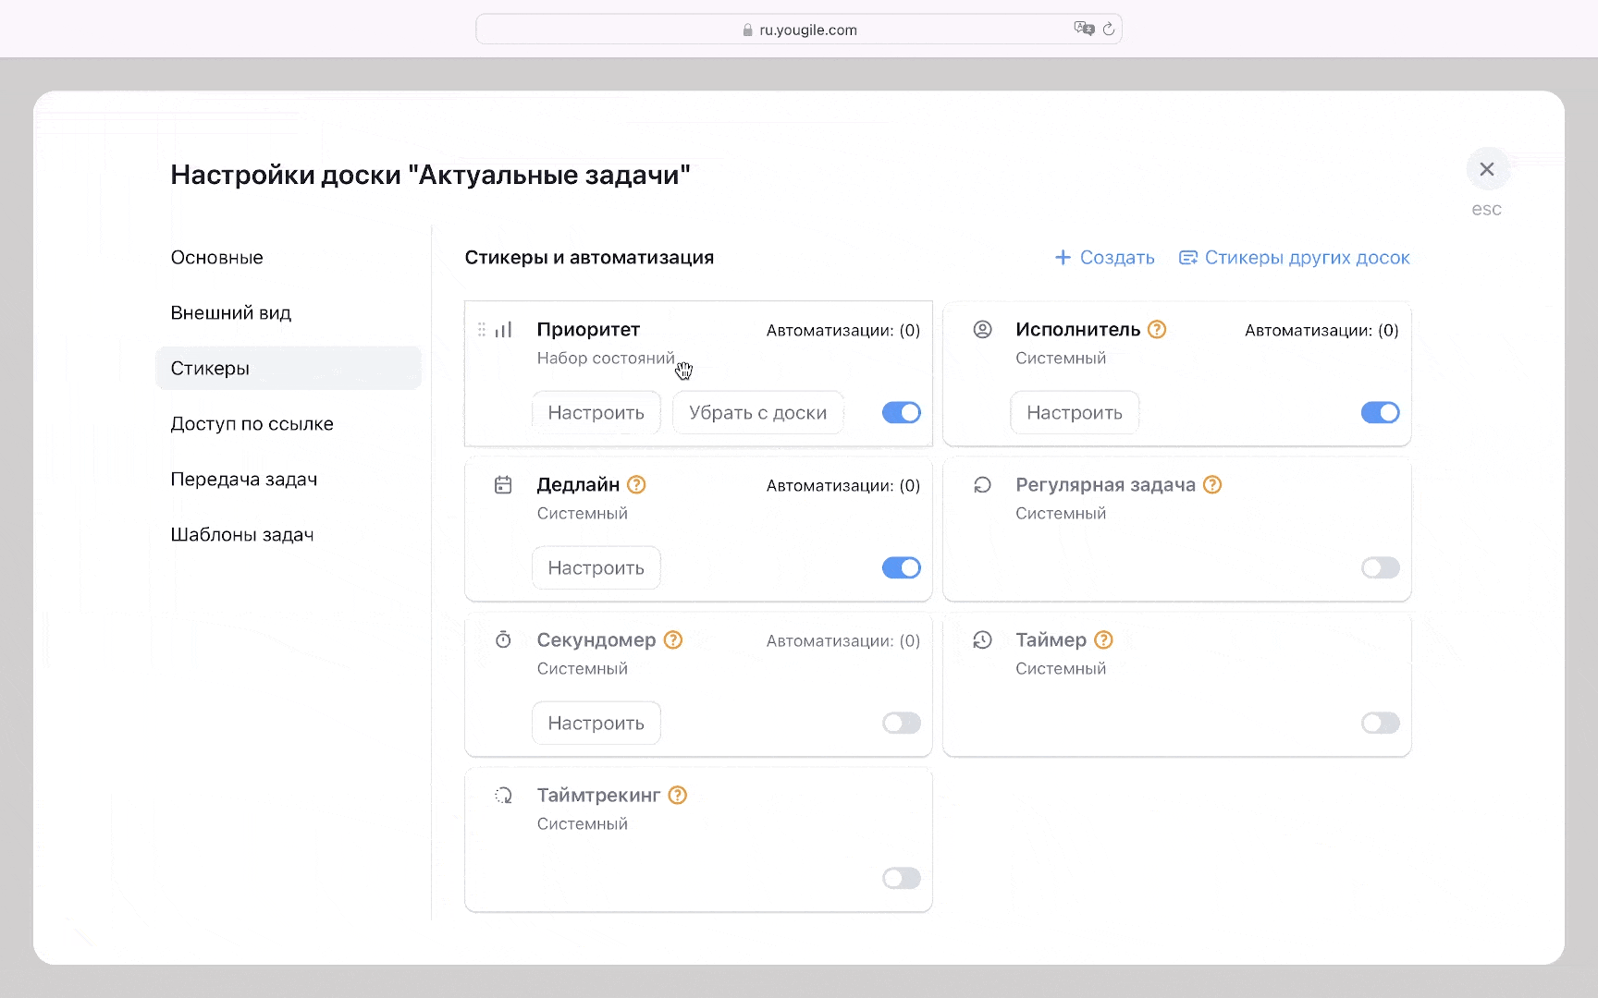Click the Исполнитель user avatar icon
The height and width of the screenshot is (998, 1598).
pos(982,330)
